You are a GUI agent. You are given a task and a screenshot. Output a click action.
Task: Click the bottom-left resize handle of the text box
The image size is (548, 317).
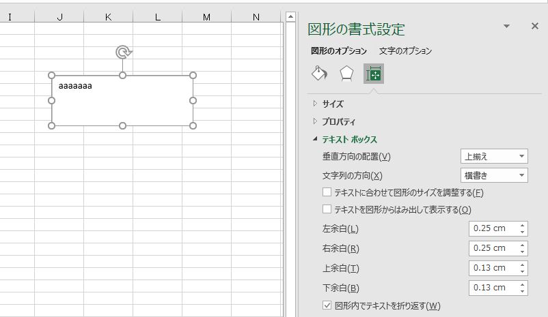(51, 125)
